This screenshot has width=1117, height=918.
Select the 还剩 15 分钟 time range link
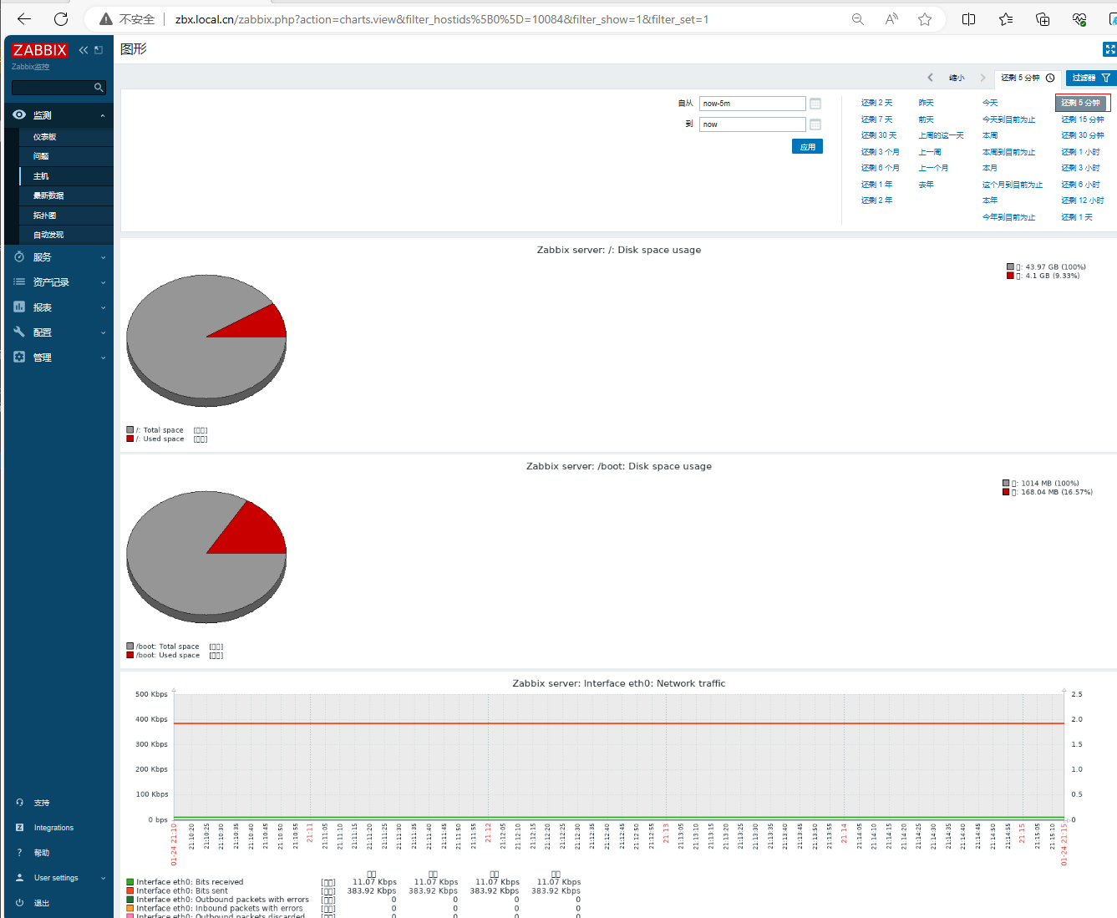click(1082, 119)
